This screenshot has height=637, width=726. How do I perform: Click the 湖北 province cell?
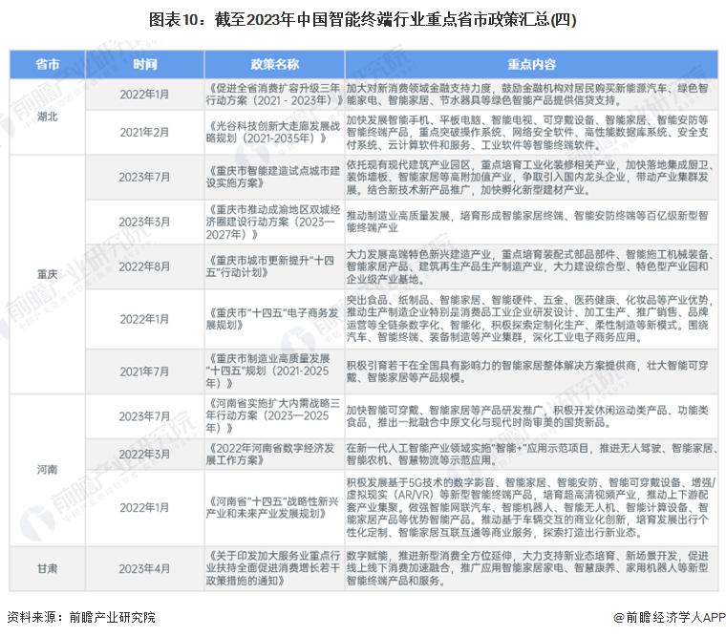coord(48,117)
